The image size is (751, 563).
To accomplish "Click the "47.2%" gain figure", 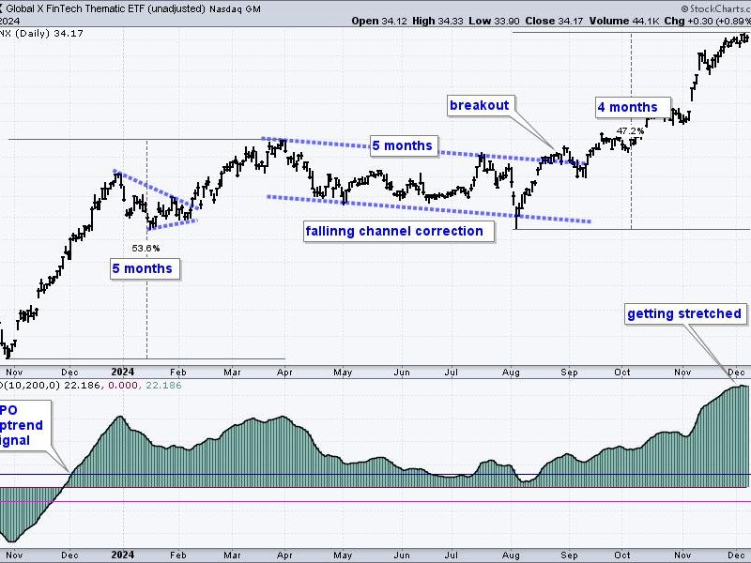I will point(630,130).
